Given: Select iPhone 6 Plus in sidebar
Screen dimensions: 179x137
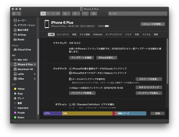Looking at the screenshot, I should 23,64.
